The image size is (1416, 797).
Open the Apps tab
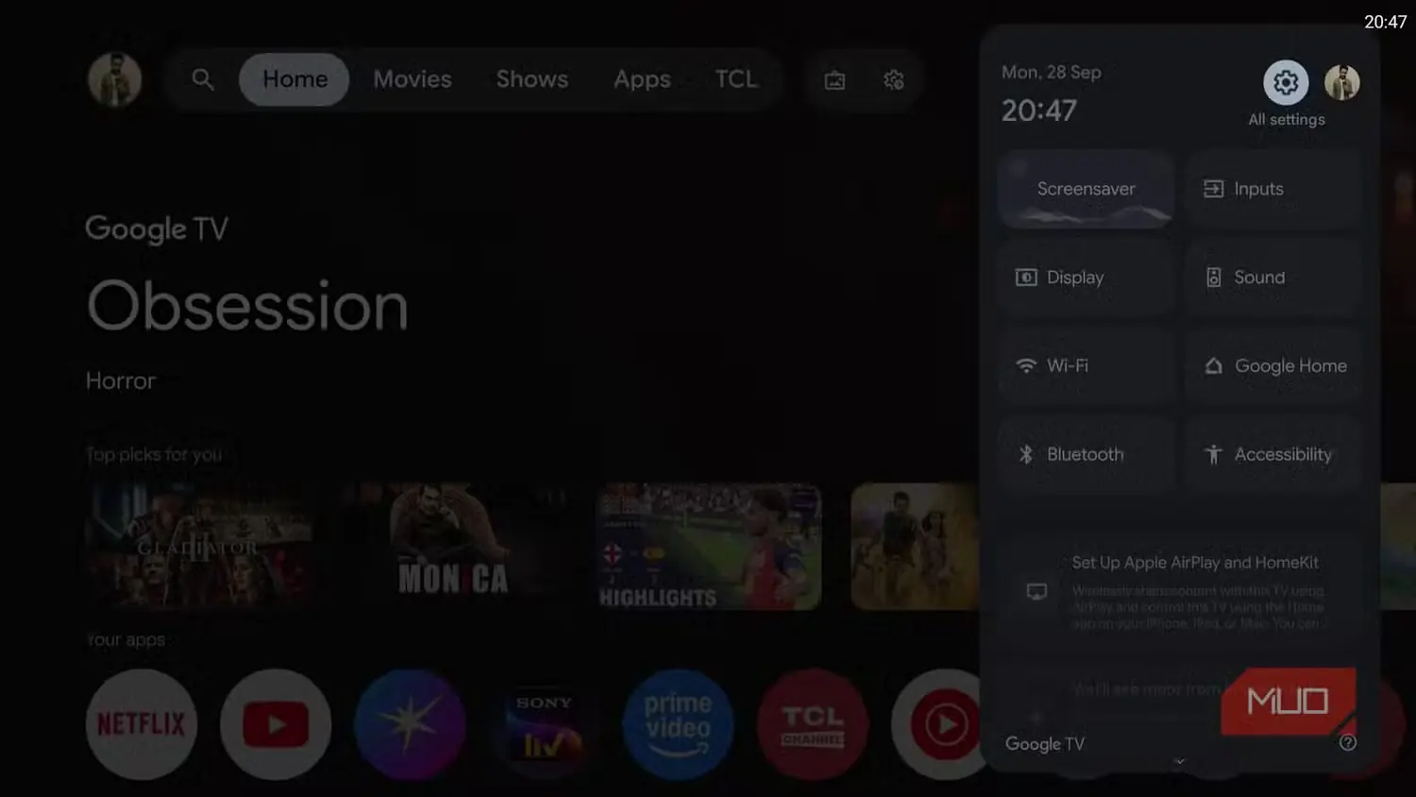coord(642,79)
